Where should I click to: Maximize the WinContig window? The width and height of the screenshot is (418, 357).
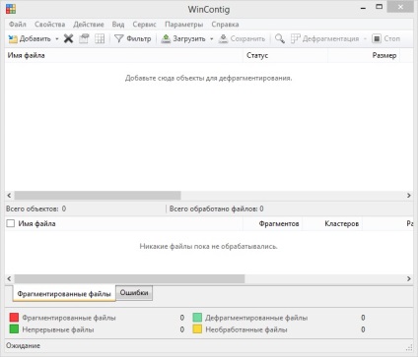coord(380,7)
